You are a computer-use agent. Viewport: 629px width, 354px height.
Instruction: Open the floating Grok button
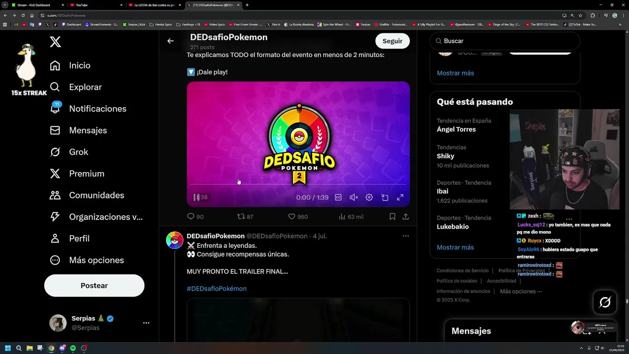coord(605,302)
